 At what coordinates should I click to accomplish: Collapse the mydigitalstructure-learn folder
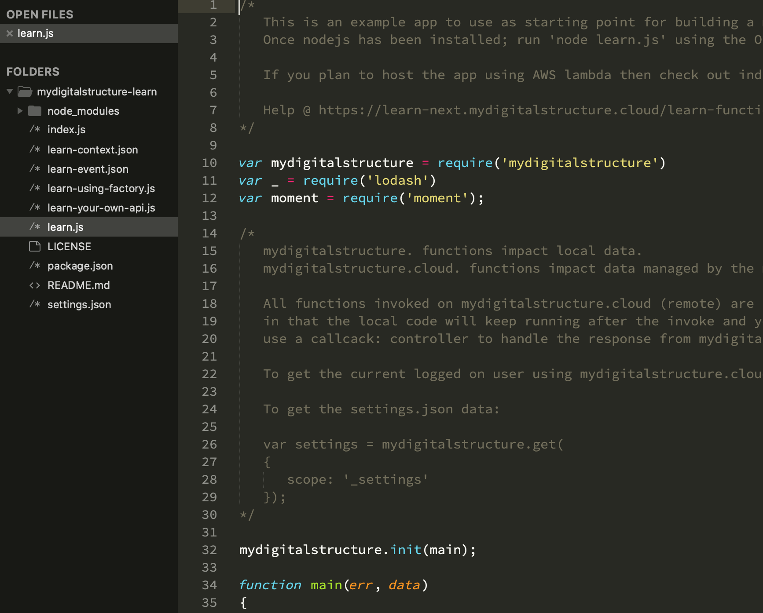click(10, 91)
